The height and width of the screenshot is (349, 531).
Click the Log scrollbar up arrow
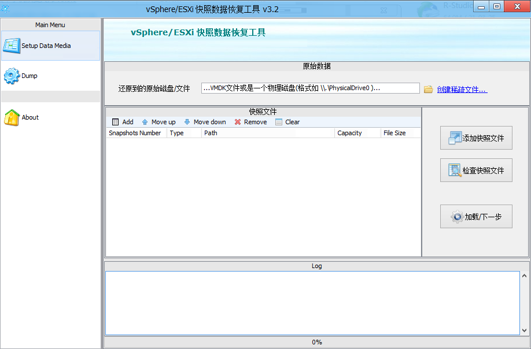coord(524,276)
